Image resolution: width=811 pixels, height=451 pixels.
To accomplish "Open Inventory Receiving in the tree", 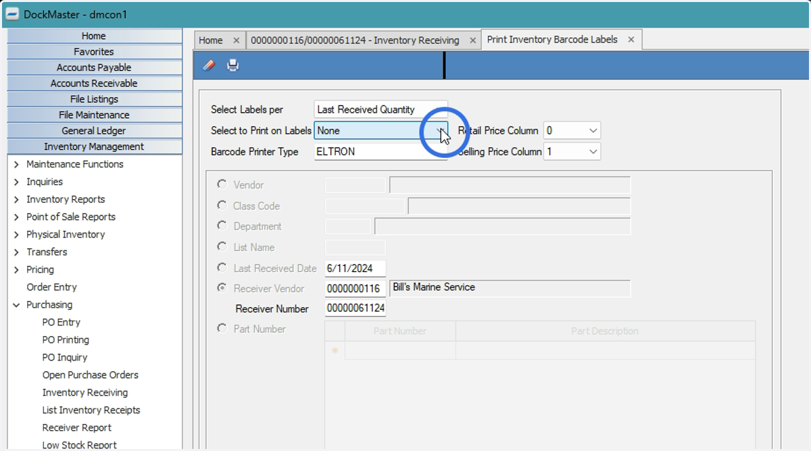I will (84, 392).
